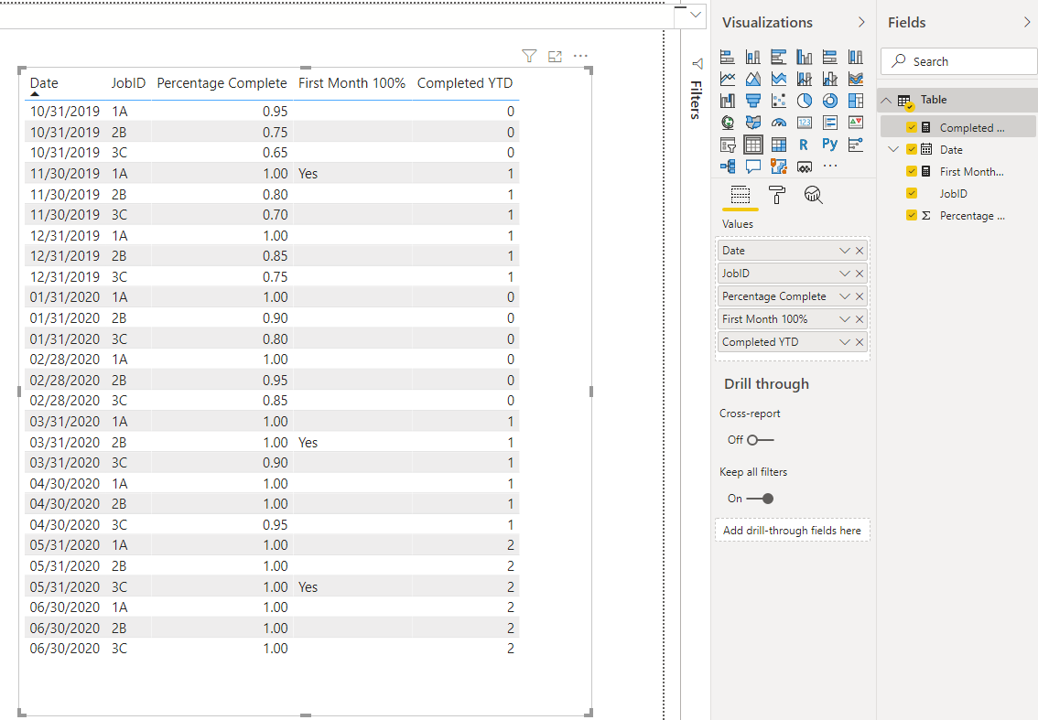Select the filled map visual

(752, 123)
